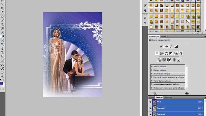206x116 pixels.
Task: Switch to the Маски tab
Action: [163, 36]
